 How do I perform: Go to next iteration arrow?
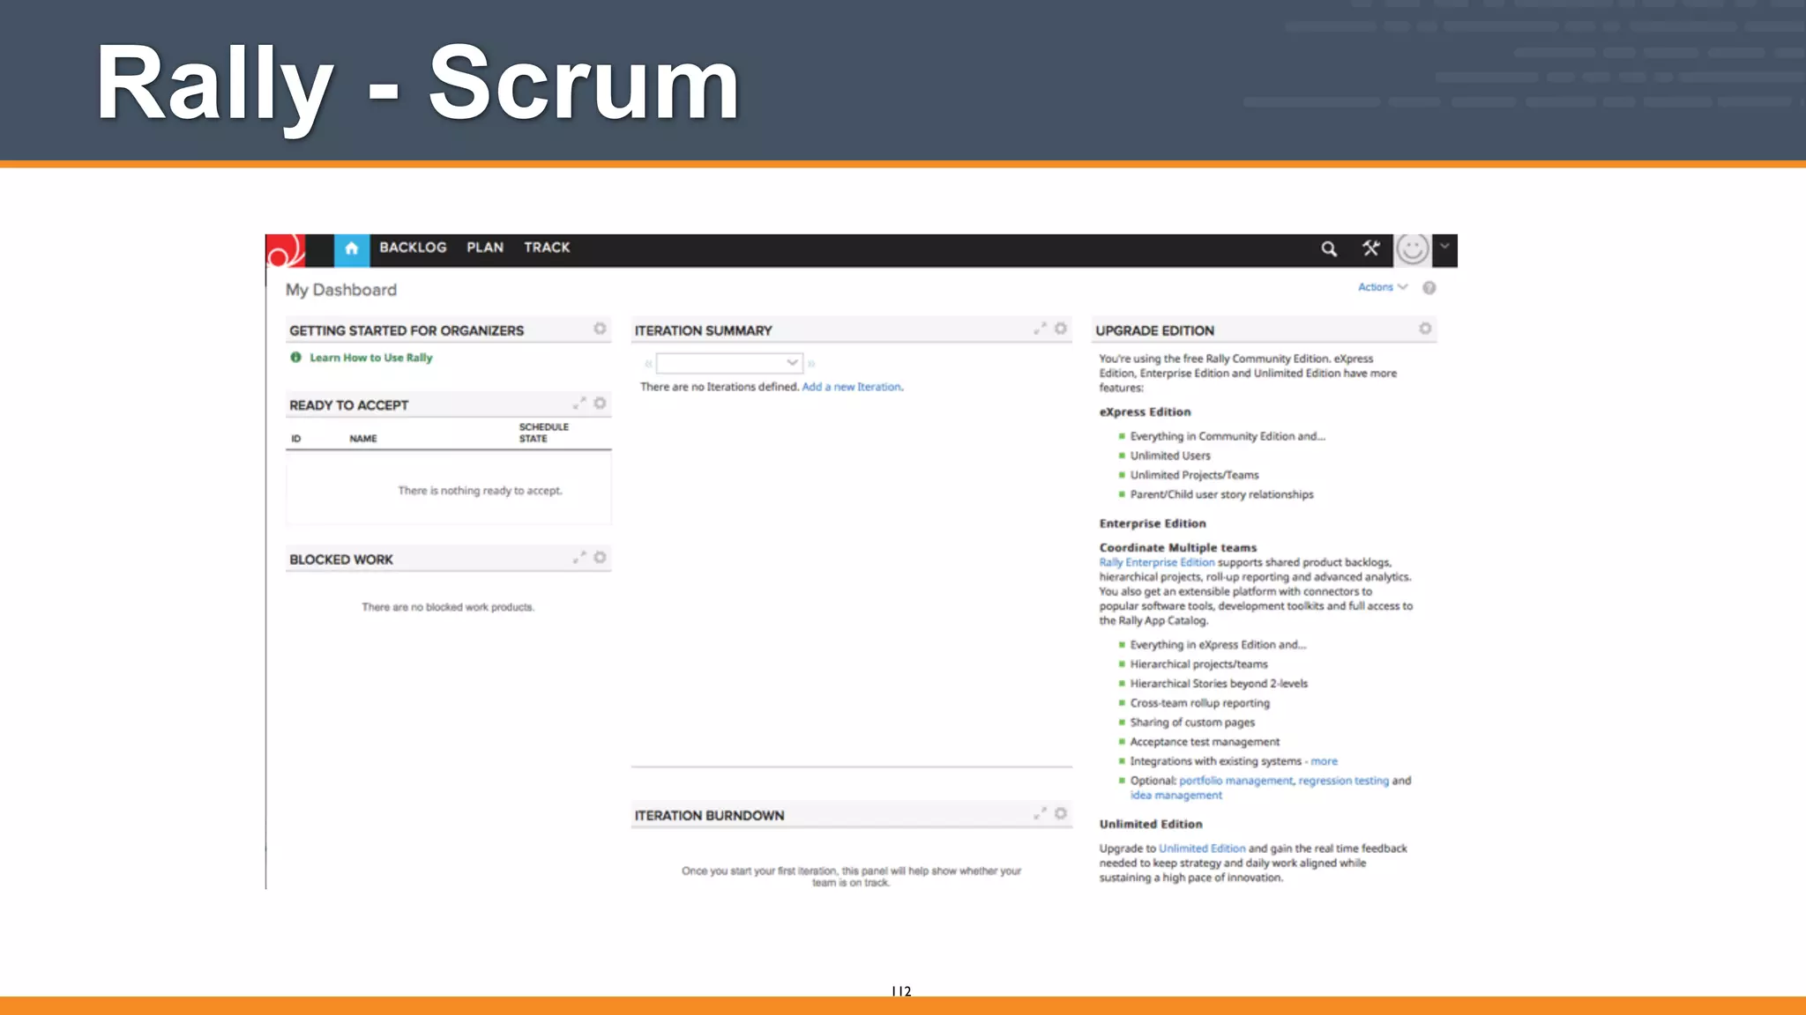(x=811, y=363)
